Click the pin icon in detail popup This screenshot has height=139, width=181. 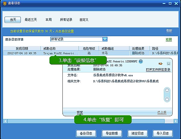tap(160, 64)
